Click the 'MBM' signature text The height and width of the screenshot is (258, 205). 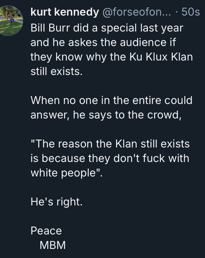coord(52,245)
